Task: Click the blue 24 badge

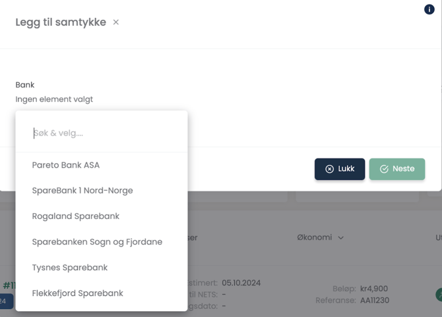Action: (x=4, y=301)
